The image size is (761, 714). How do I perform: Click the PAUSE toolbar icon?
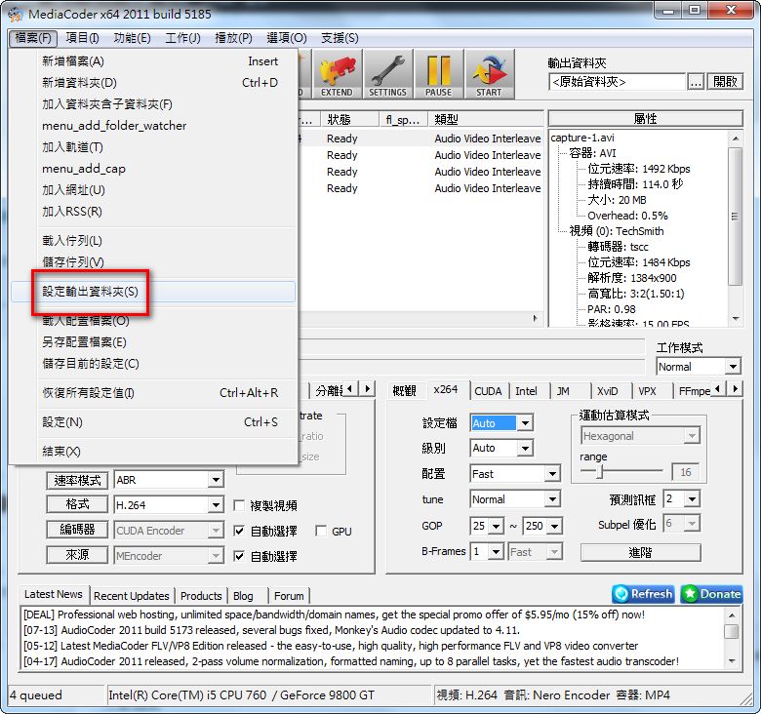click(439, 75)
